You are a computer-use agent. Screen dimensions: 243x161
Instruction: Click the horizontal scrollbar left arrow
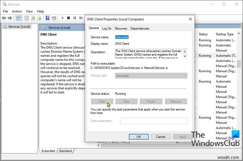pyautogui.click(x=99, y=145)
